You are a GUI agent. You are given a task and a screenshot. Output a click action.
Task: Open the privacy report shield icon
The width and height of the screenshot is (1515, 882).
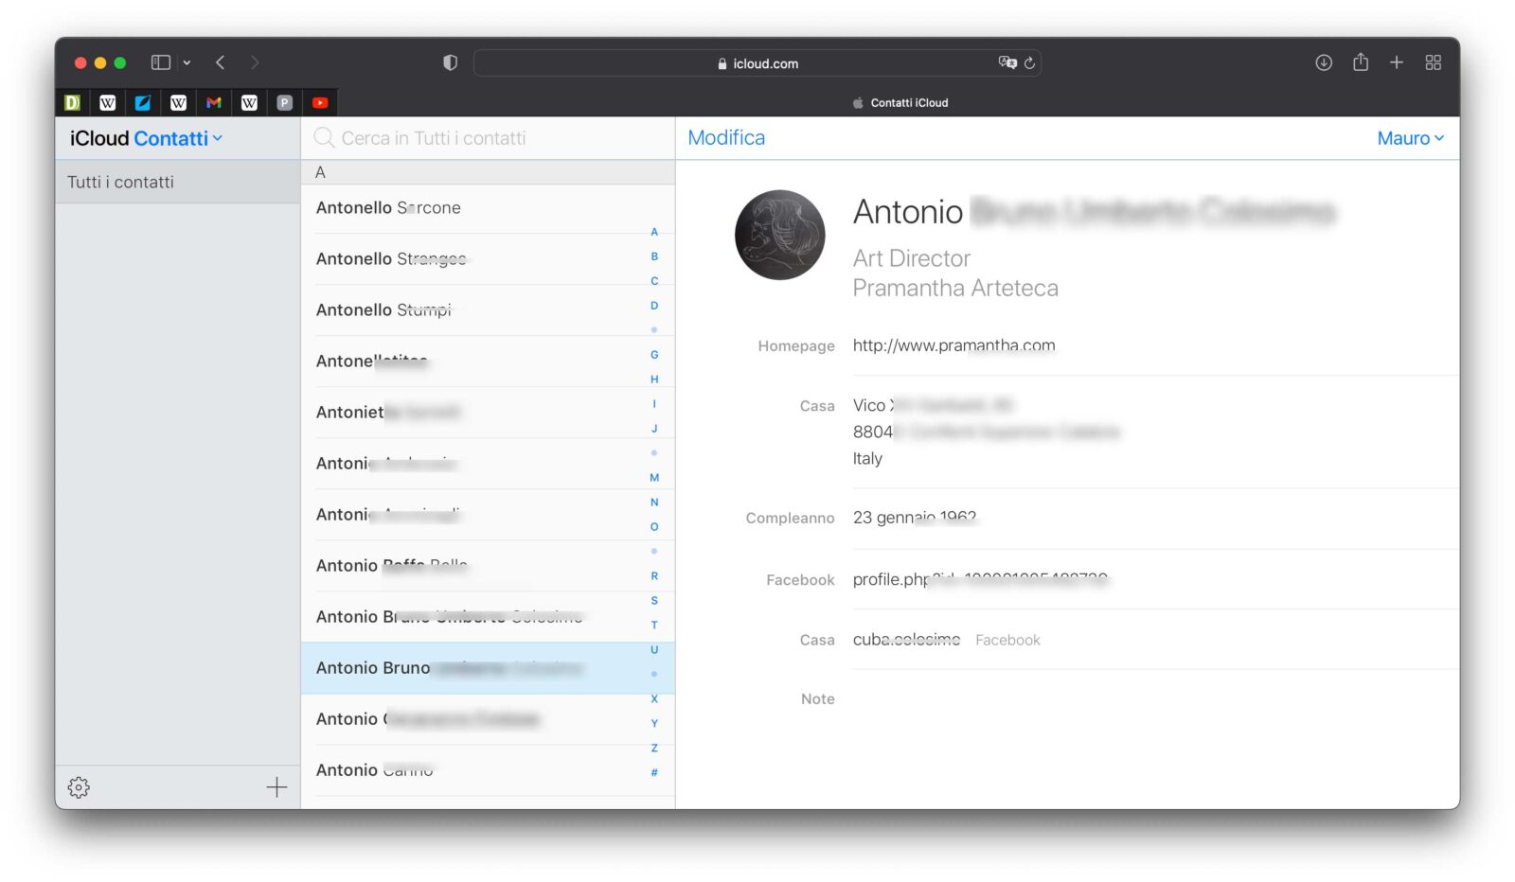451,62
